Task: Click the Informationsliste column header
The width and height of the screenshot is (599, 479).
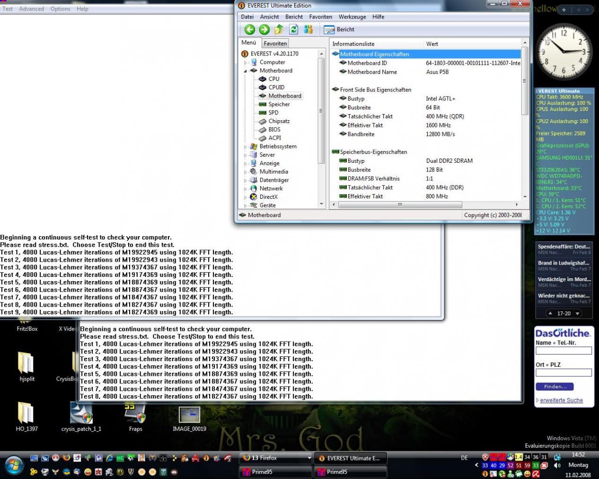Action: tap(377, 44)
